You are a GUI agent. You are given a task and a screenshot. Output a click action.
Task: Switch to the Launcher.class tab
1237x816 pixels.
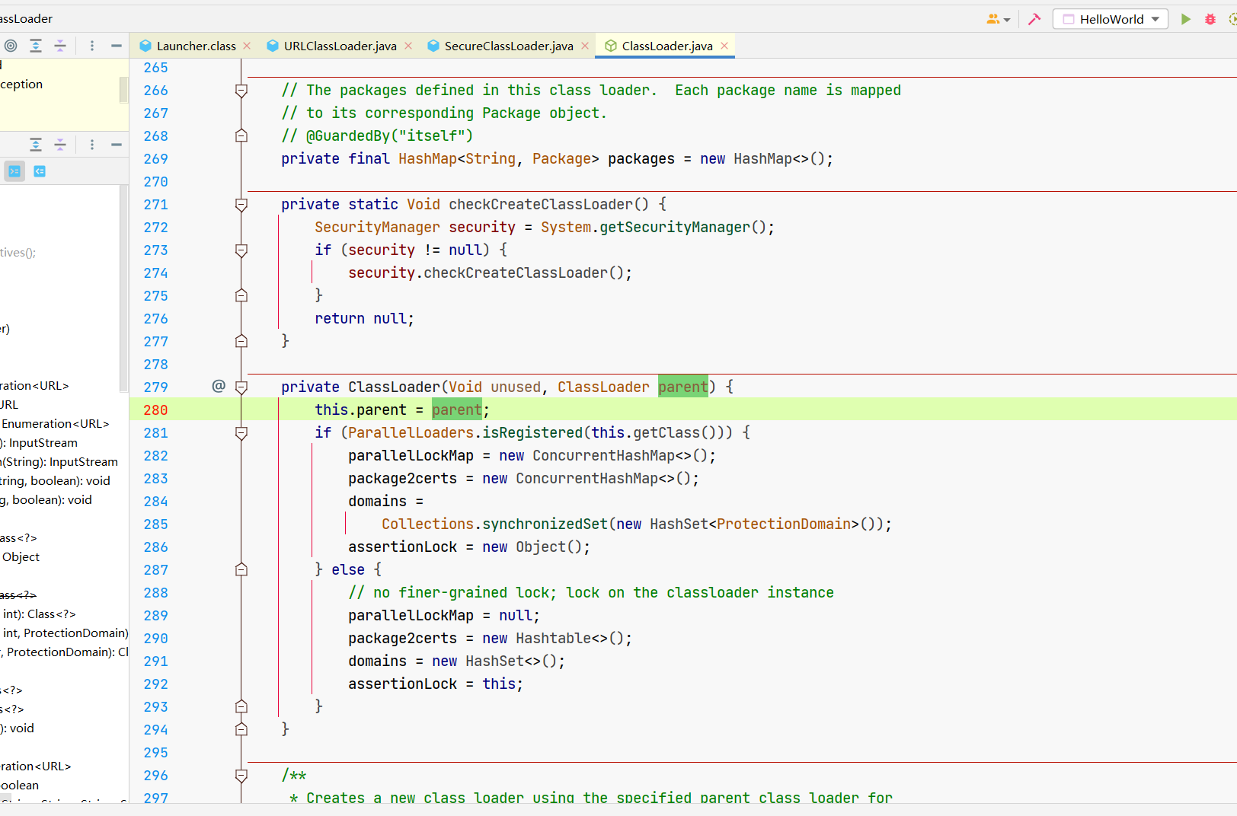196,46
